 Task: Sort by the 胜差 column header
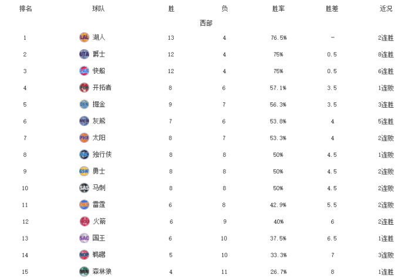tap(332, 9)
